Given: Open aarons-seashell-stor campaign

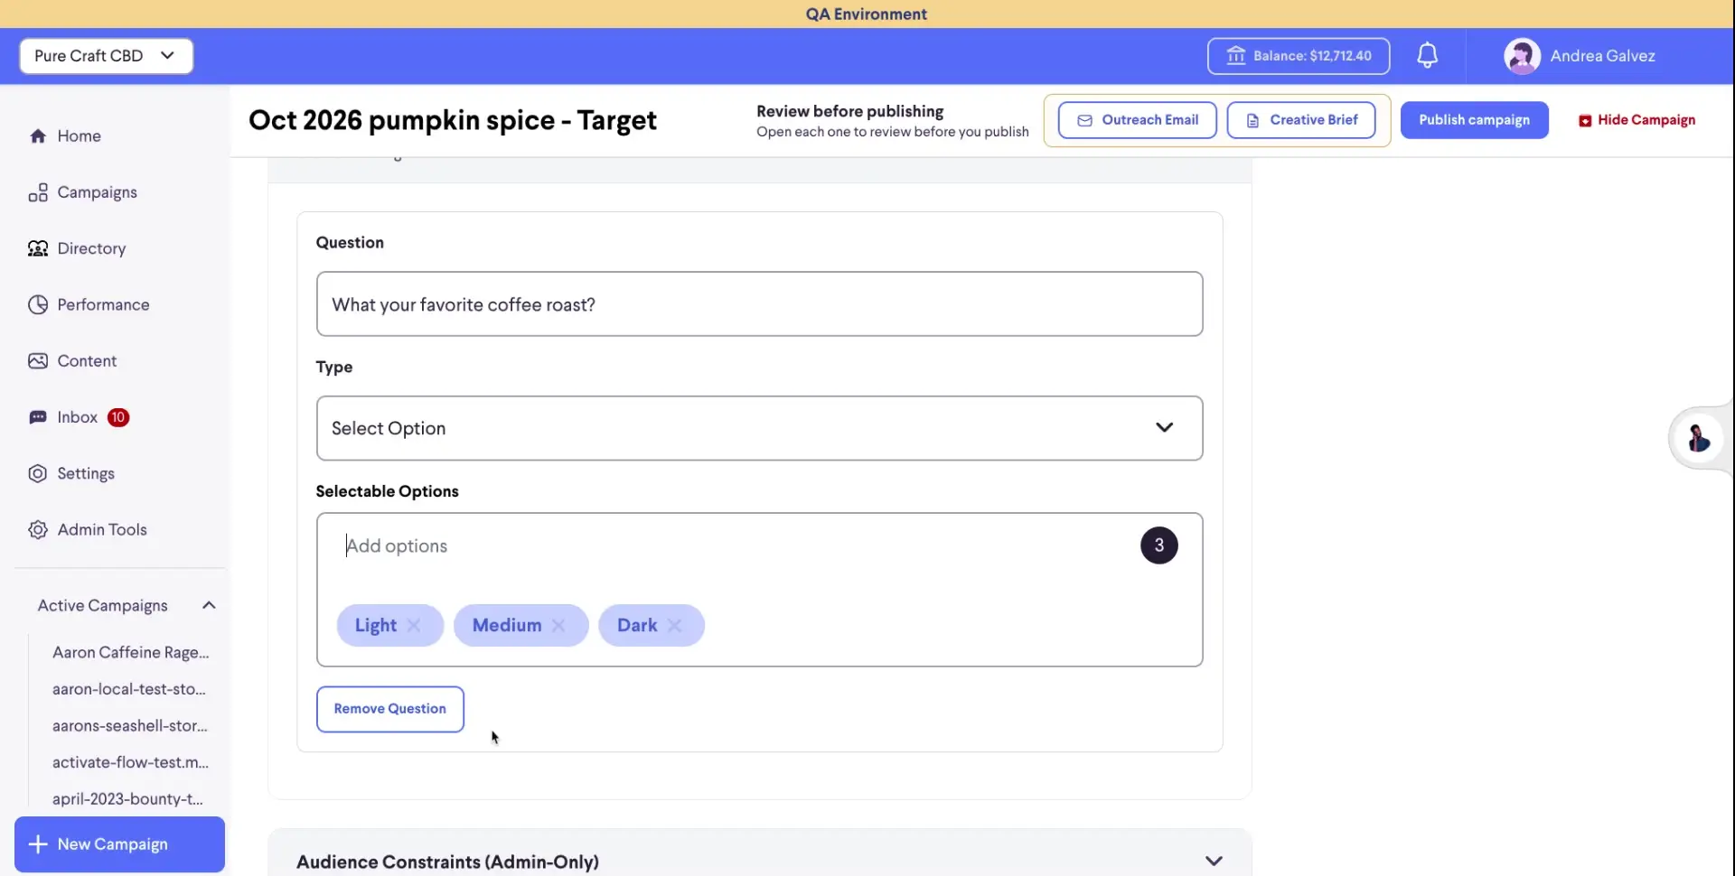Looking at the screenshot, I should point(130,726).
